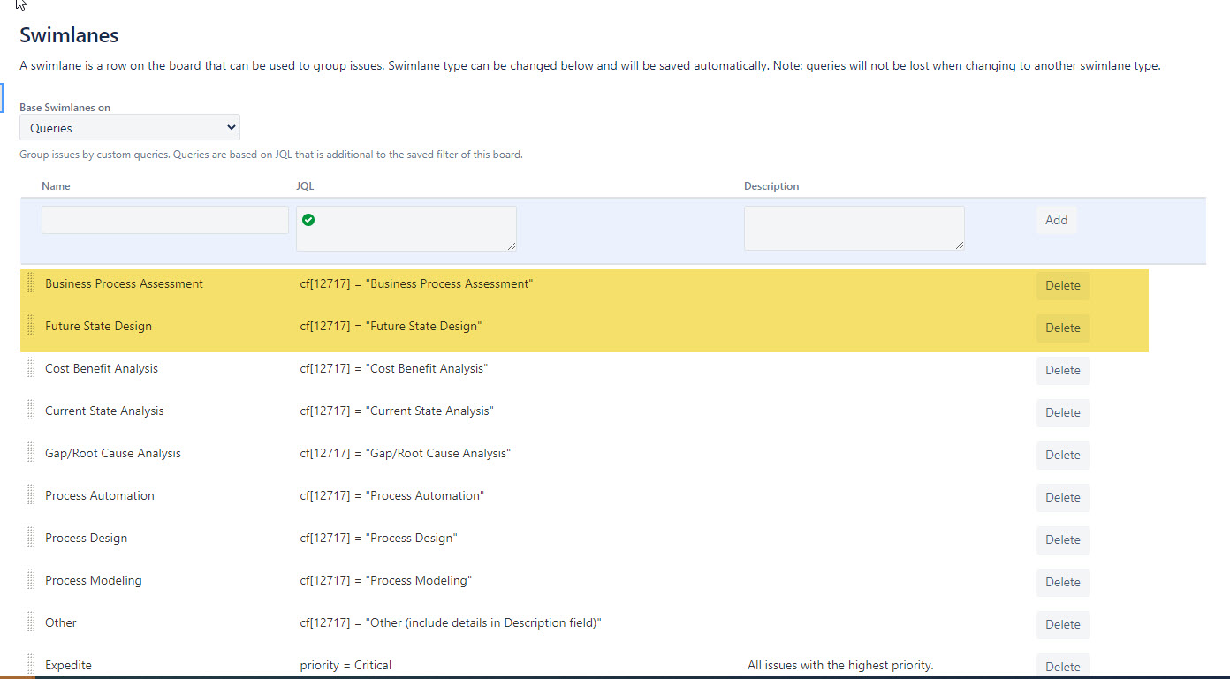The image size is (1230, 679).
Task: Delete the Future State Design swimlane
Action: (x=1063, y=328)
